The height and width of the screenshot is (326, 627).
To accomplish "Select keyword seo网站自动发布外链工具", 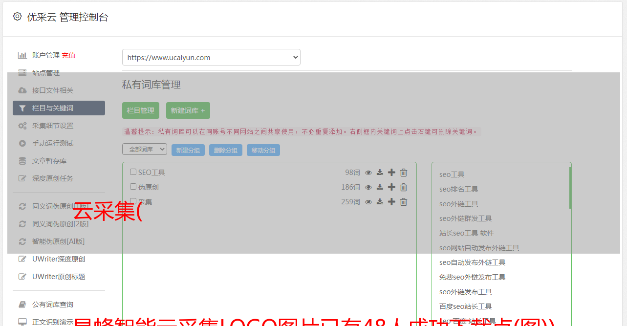I will point(479,248).
